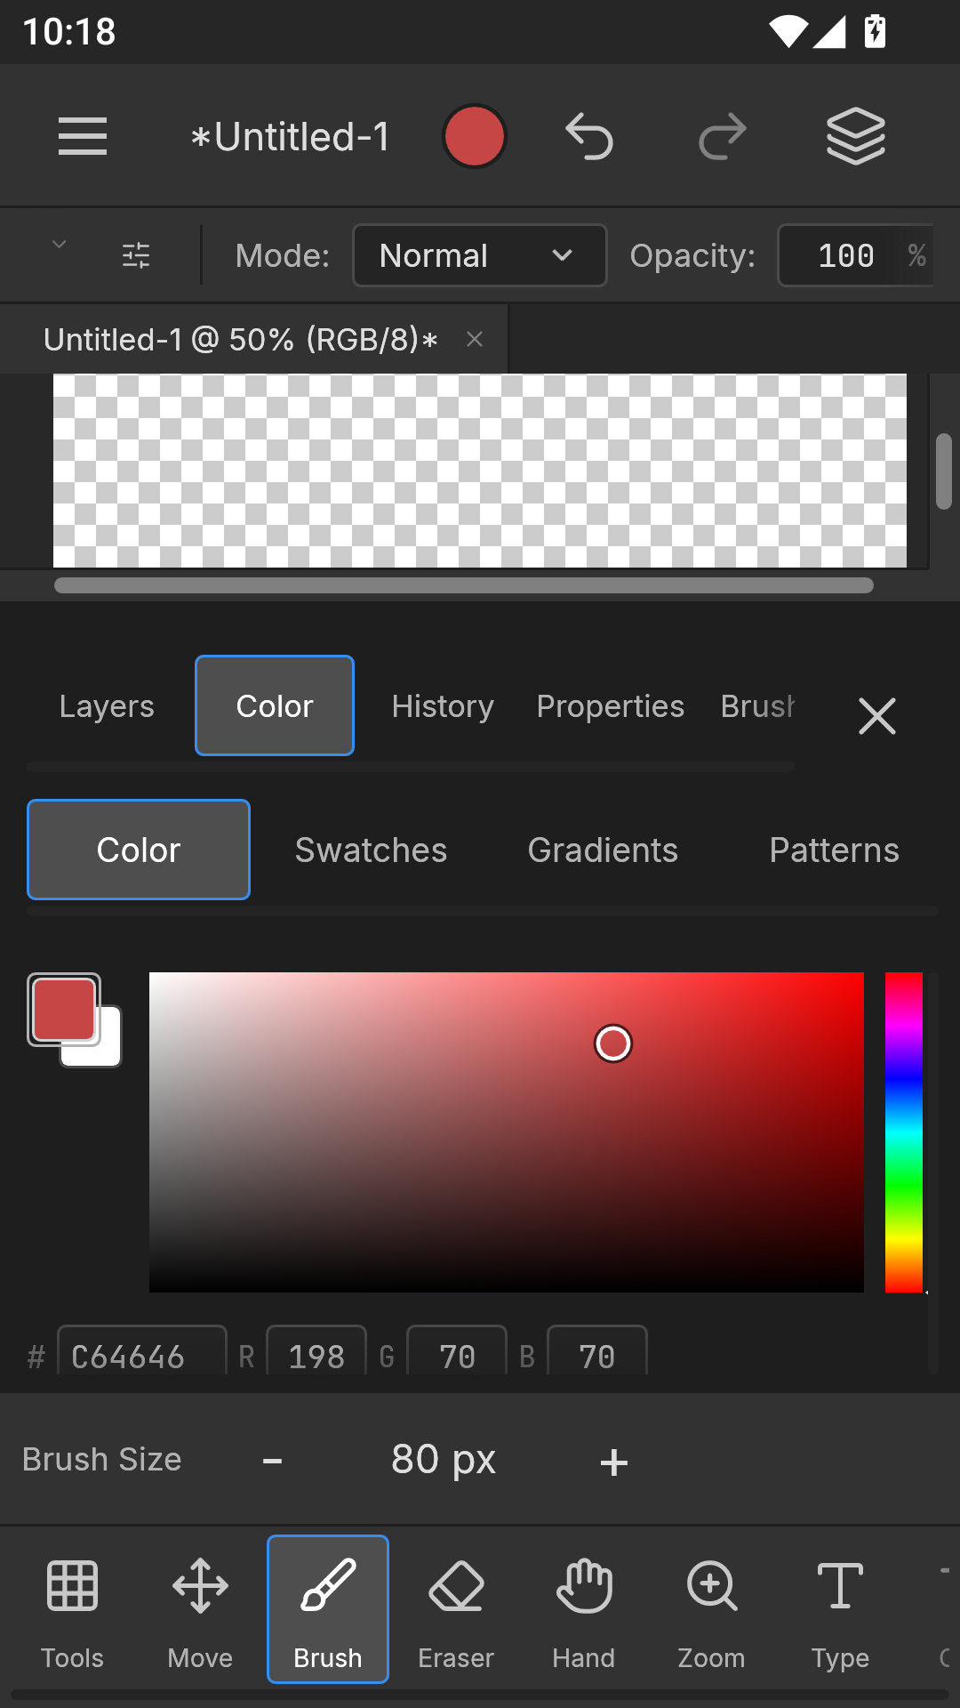Open the hamburger main menu

pos(83,136)
